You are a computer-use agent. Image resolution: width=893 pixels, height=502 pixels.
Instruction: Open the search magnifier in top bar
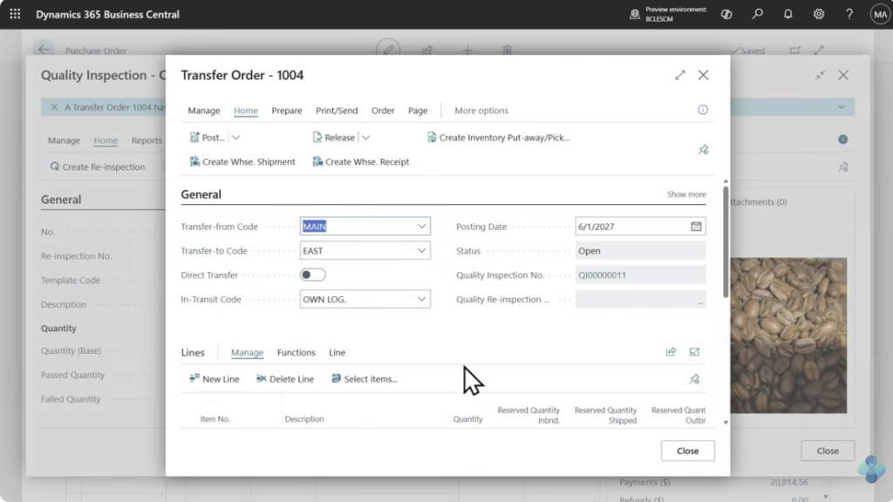tap(757, 14)
